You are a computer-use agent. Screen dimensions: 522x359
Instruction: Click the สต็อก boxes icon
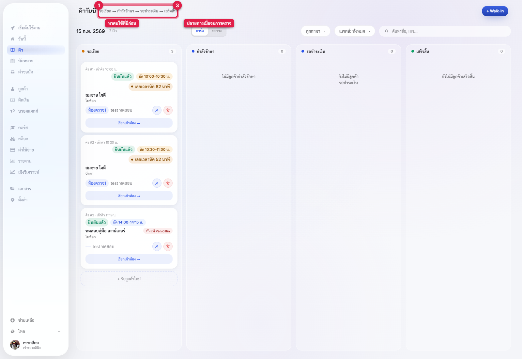pos(12,139)
